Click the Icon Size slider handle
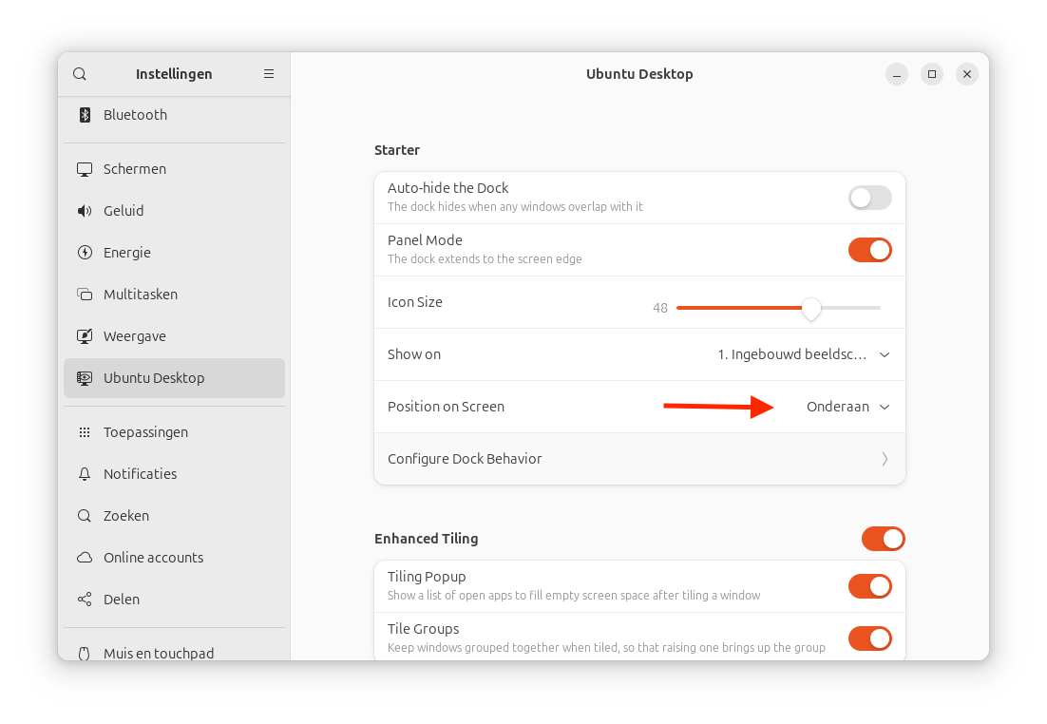 click(x=810, y=308)
